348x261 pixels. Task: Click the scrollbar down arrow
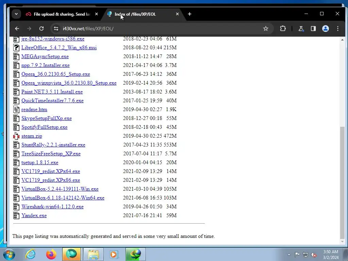(343, 242)
